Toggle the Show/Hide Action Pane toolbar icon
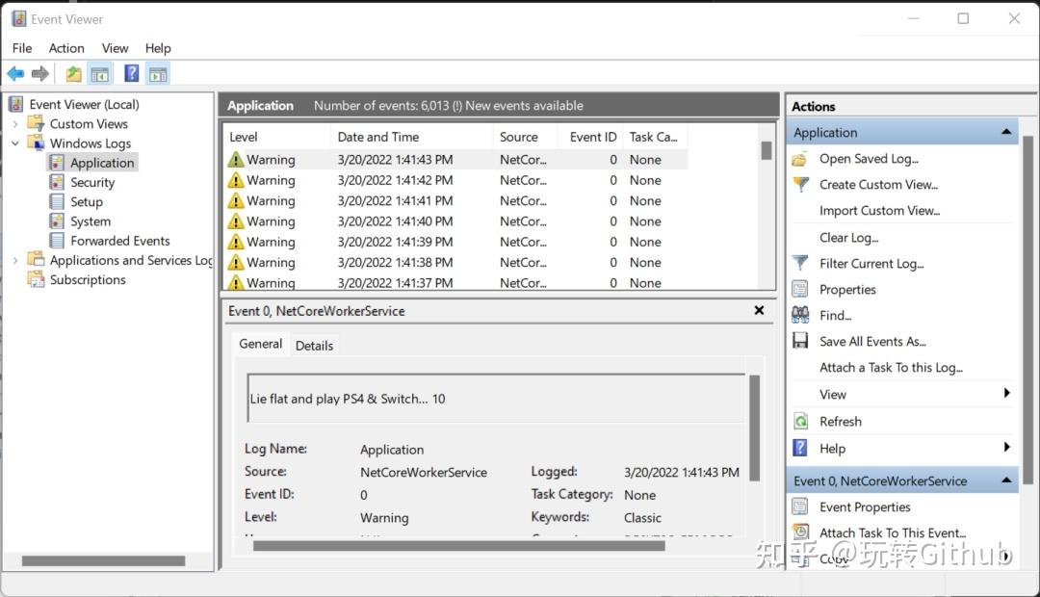 click(157, 73)
